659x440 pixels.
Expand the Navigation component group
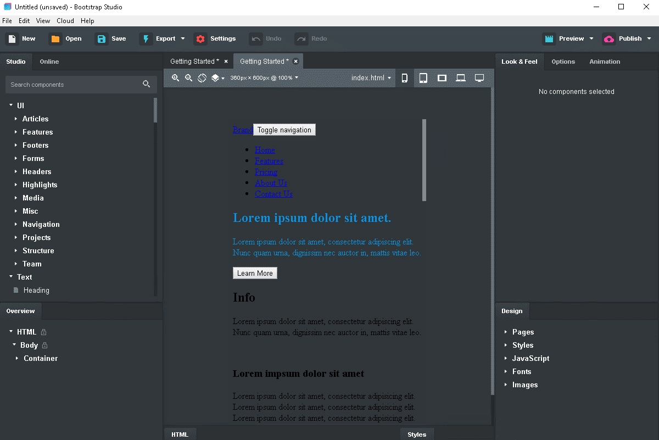point(16,224)
